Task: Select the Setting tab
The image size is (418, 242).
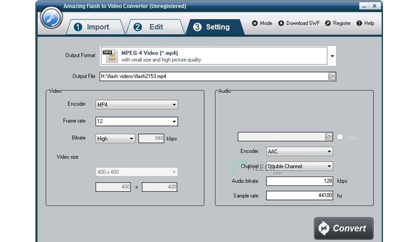Action: point(215,27)
